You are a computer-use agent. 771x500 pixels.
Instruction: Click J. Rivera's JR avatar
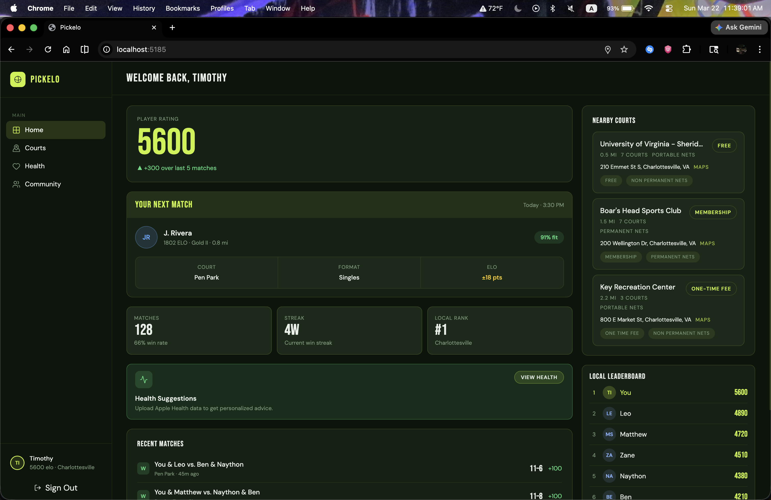pos(146,237)
